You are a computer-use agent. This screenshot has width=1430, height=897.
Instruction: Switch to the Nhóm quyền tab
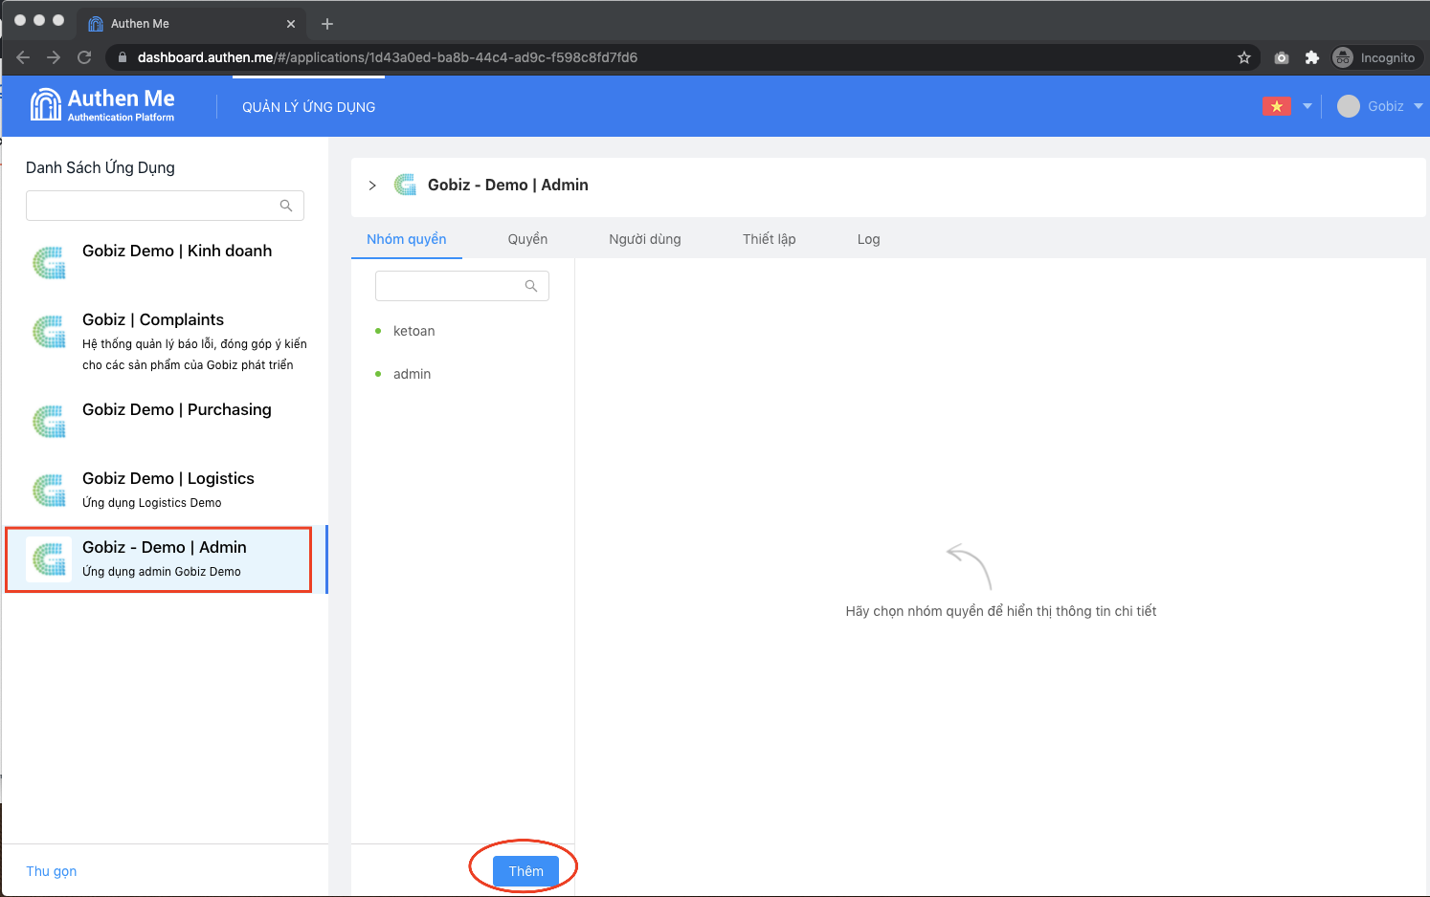pyautogui.click(x=407, y=239)
